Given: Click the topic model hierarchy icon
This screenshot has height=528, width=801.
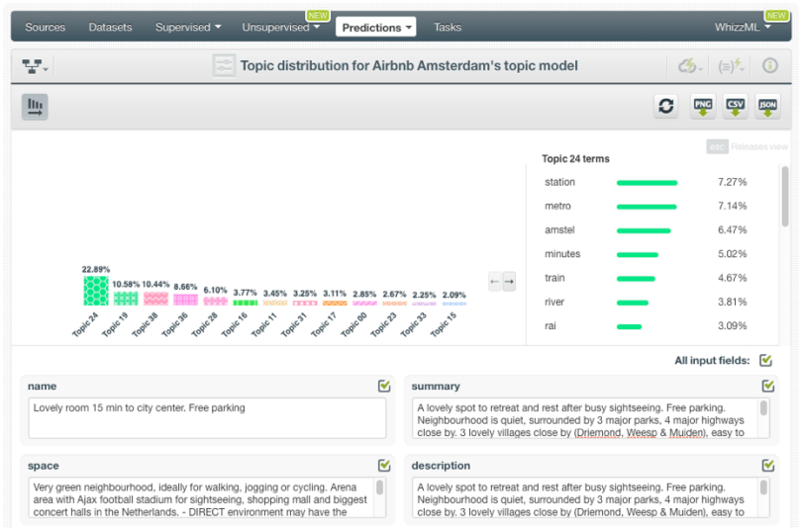Looking at the screenshot, I should coord(36,66).
